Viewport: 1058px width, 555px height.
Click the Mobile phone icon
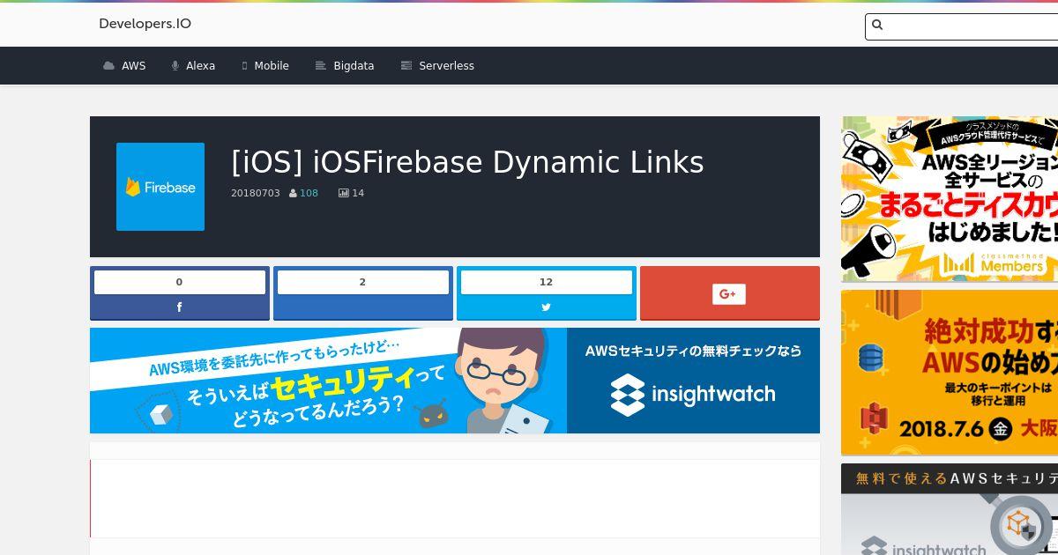point(244,66)
